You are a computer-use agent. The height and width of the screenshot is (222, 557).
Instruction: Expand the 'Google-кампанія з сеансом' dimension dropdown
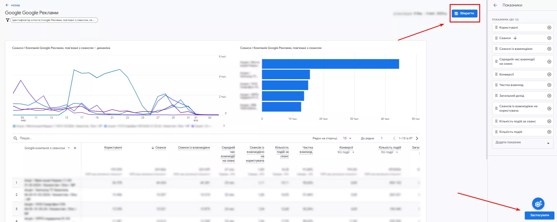click(69, 148)
